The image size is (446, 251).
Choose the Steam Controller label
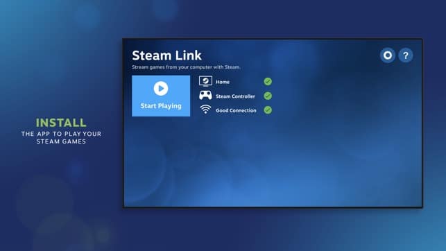[x=235, y=96]
